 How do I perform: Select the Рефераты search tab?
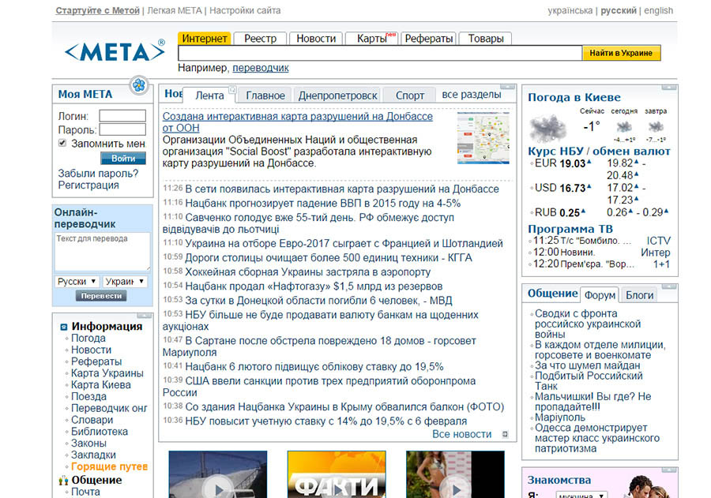coord(428,39)
